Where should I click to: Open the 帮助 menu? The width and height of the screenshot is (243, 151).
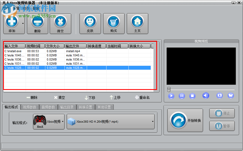pyautogui.click(x=36, y=8)
